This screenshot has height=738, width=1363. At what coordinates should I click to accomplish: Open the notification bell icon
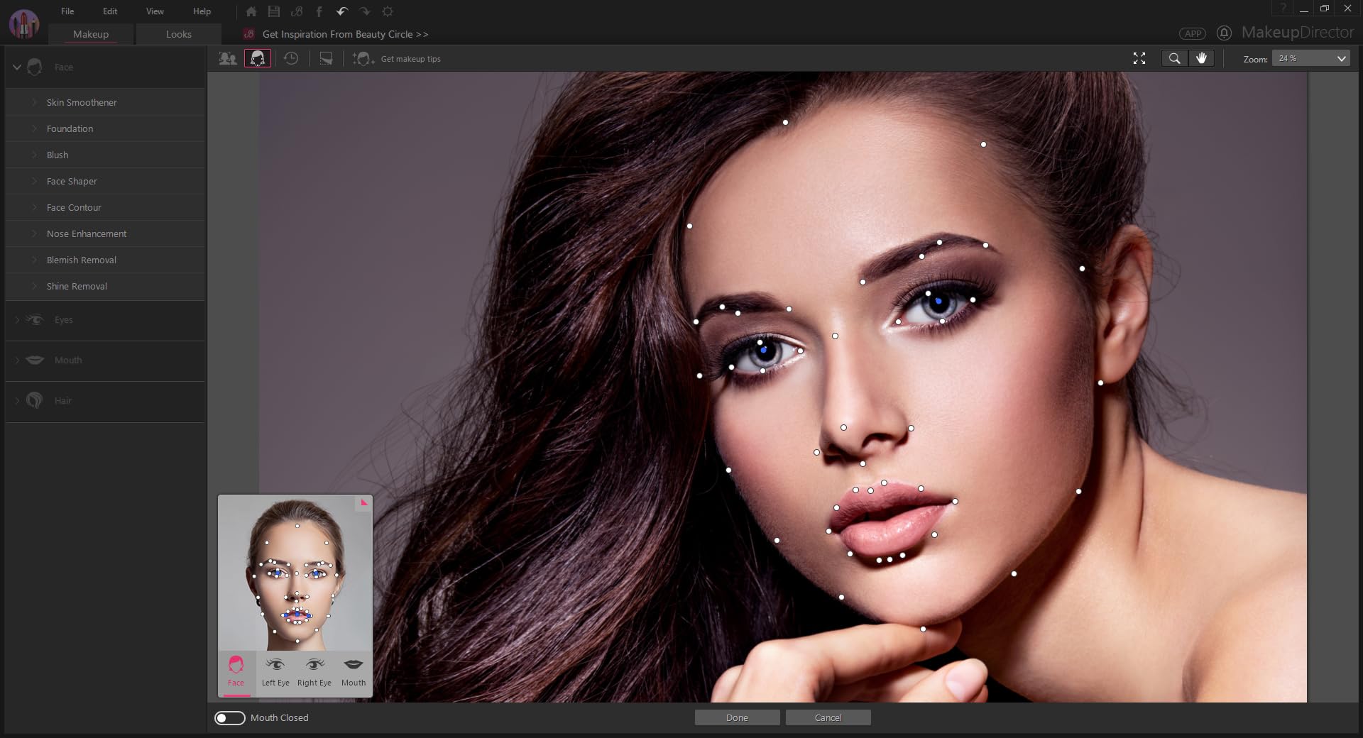pos(1224,33)
